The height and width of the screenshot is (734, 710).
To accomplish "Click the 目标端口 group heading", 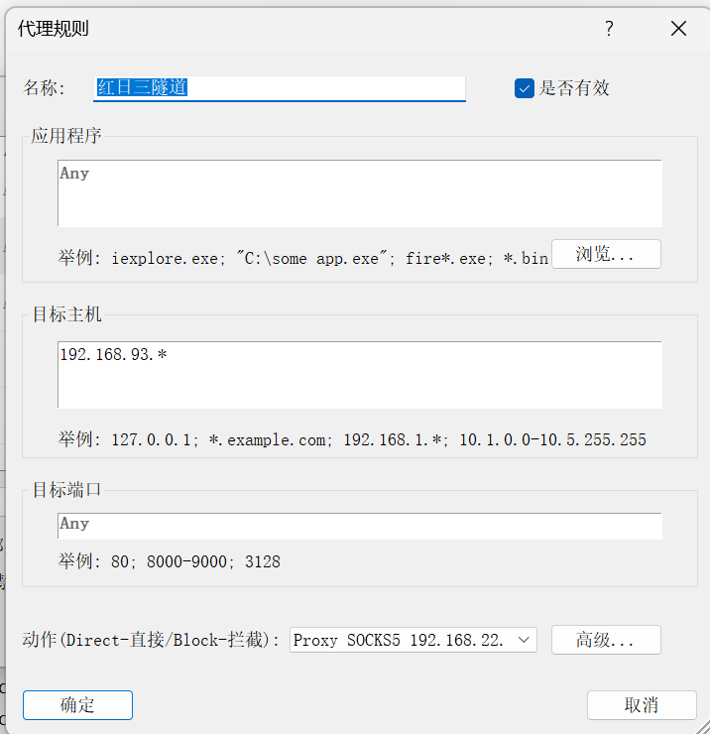I will pos(66,488).
